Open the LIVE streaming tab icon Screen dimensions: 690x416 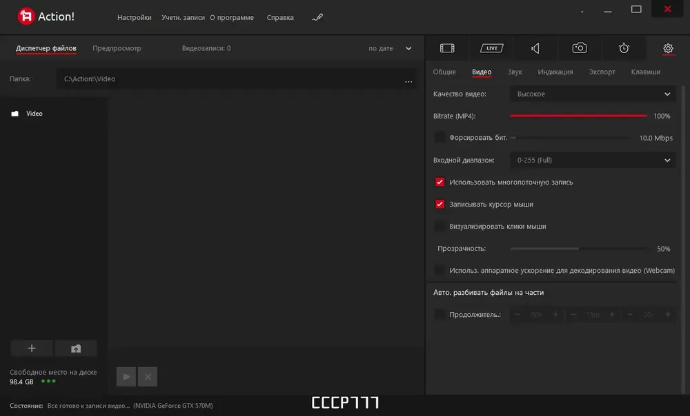[491, 48]
